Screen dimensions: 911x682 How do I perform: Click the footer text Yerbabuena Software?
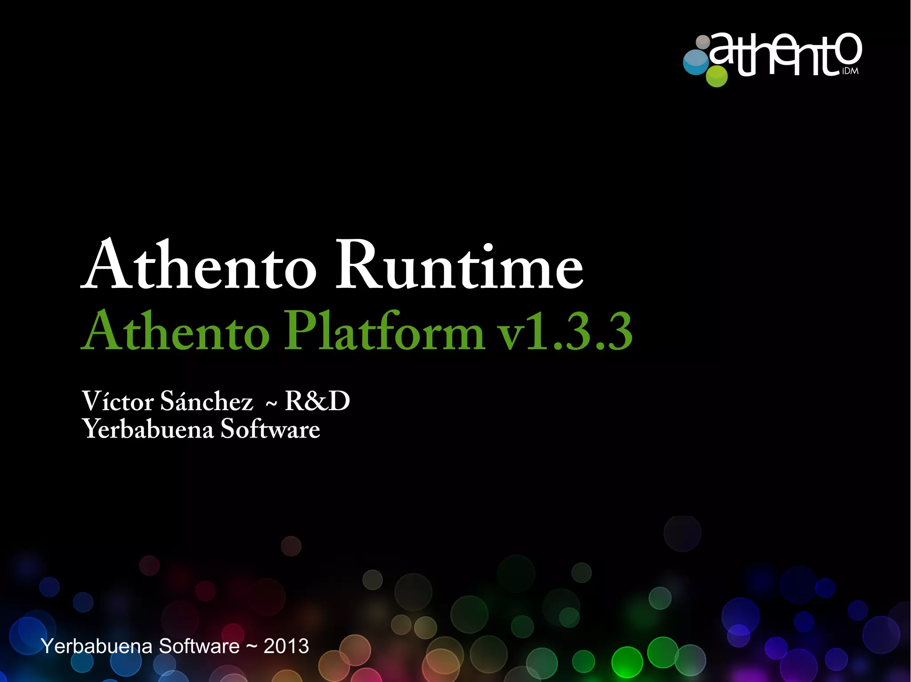(140, 646)
